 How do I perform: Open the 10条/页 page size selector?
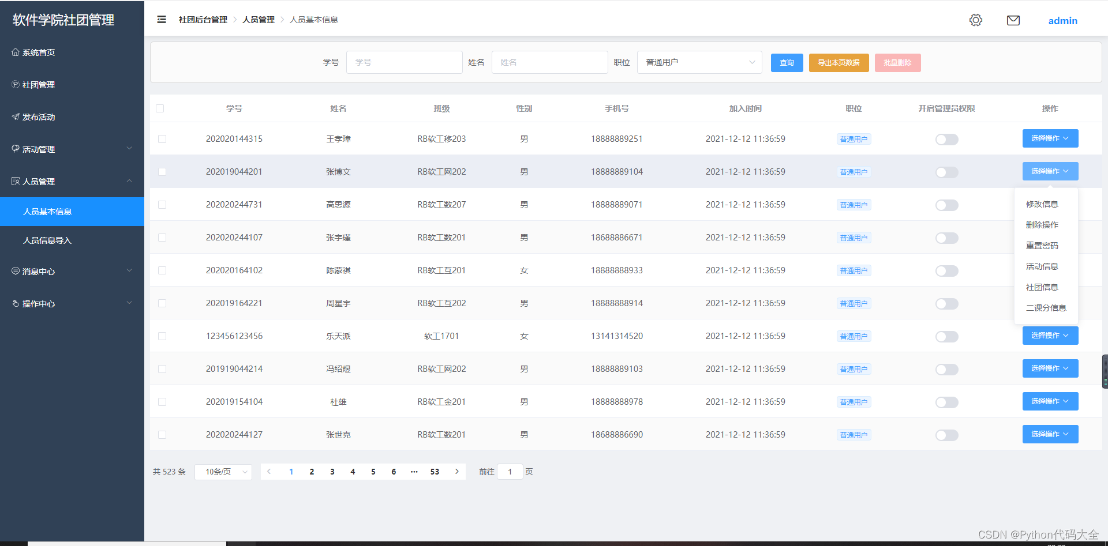coord(223,472)
